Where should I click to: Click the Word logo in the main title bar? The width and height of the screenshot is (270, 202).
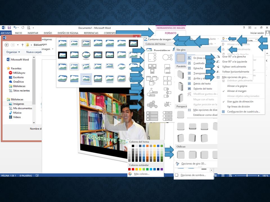3,27
